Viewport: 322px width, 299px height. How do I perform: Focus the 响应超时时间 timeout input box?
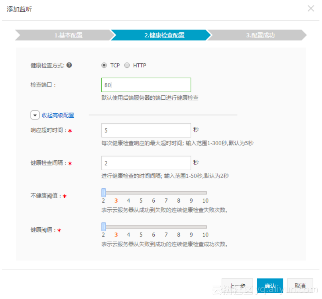tap(146, 130)
